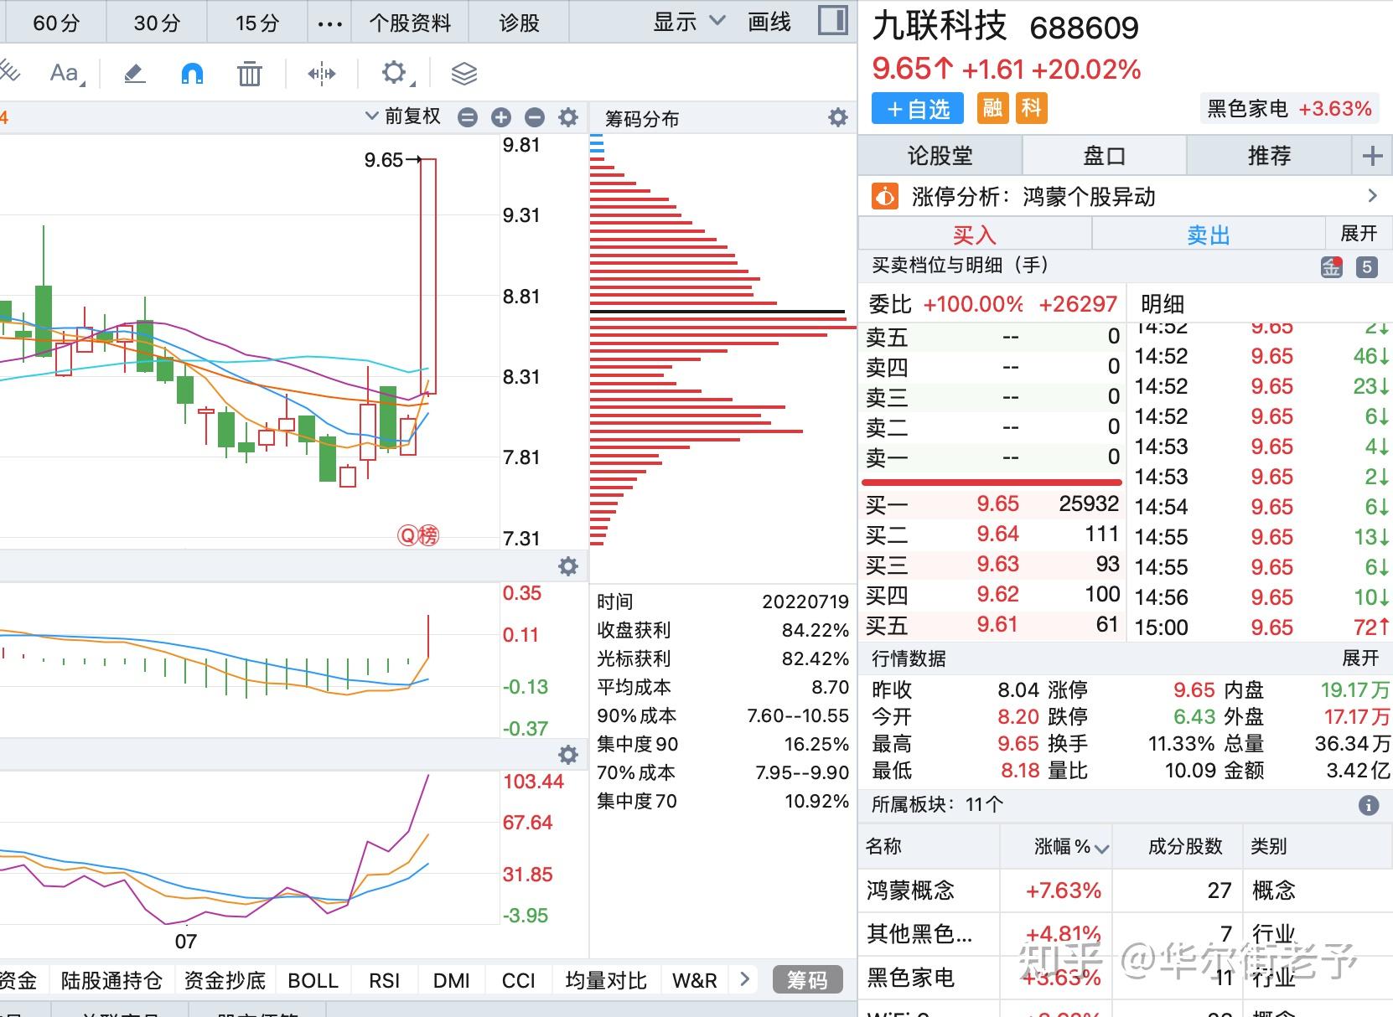The height and width of the screenshot is (1017, 1393).
Task: Click the 画线 drawing button
Action: coord(769,22)
